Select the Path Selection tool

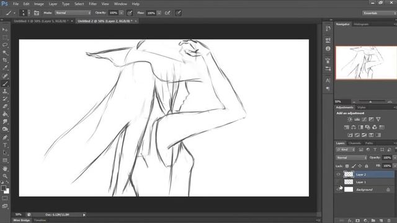coord(5,153)
